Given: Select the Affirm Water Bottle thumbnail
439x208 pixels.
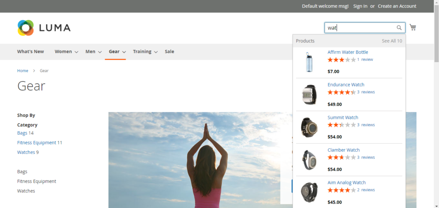Looking at the screenshot, I should 309,62.
